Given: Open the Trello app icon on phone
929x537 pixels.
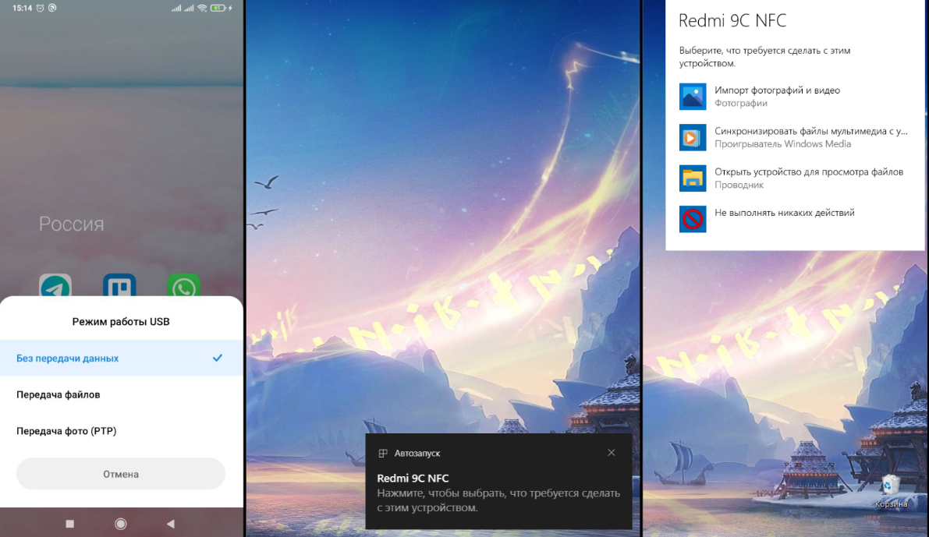Looking at the screenshot, I should [119, 286].
